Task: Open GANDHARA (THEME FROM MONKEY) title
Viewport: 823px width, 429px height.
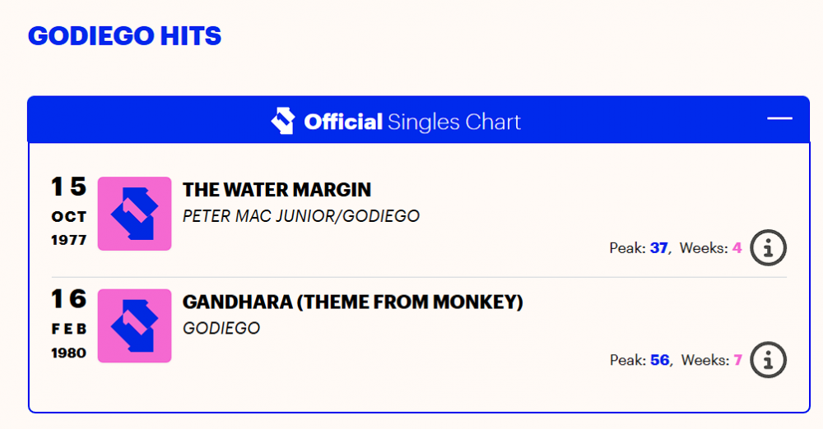Action: point(353,302)
